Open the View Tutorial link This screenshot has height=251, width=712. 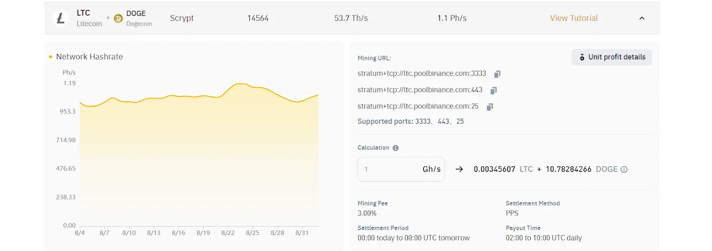(573, 18)
